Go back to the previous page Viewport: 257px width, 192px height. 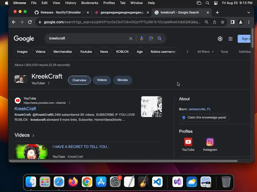(14, 22)
